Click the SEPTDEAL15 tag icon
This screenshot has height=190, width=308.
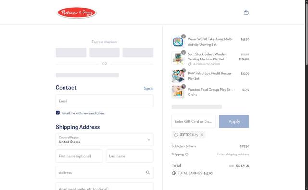click(x=176, y=135)
